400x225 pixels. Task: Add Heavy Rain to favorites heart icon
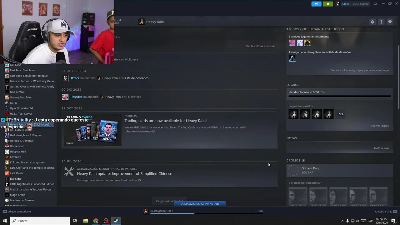tap(390, 22)
